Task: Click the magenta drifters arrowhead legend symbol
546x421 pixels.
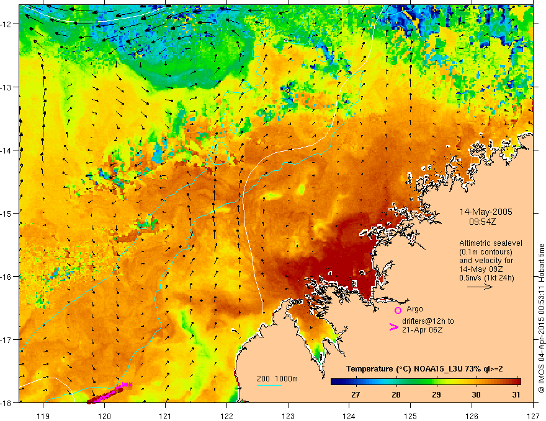Action: click(x=393, y=327)
